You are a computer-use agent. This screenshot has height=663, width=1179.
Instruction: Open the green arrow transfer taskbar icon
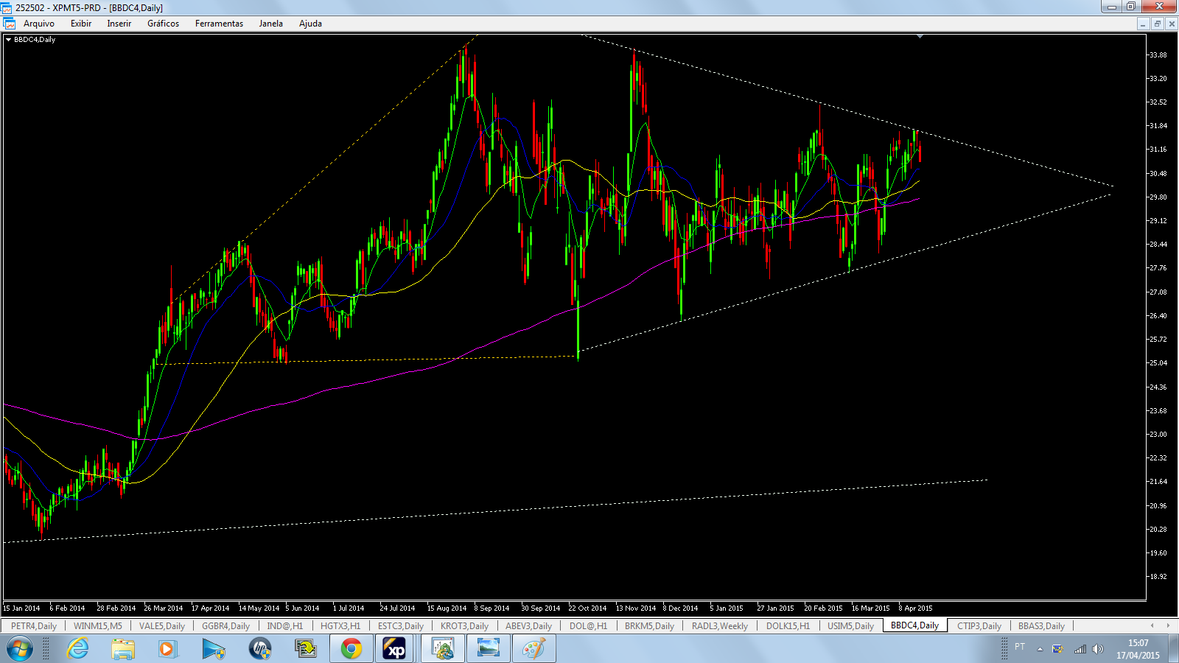305,649
